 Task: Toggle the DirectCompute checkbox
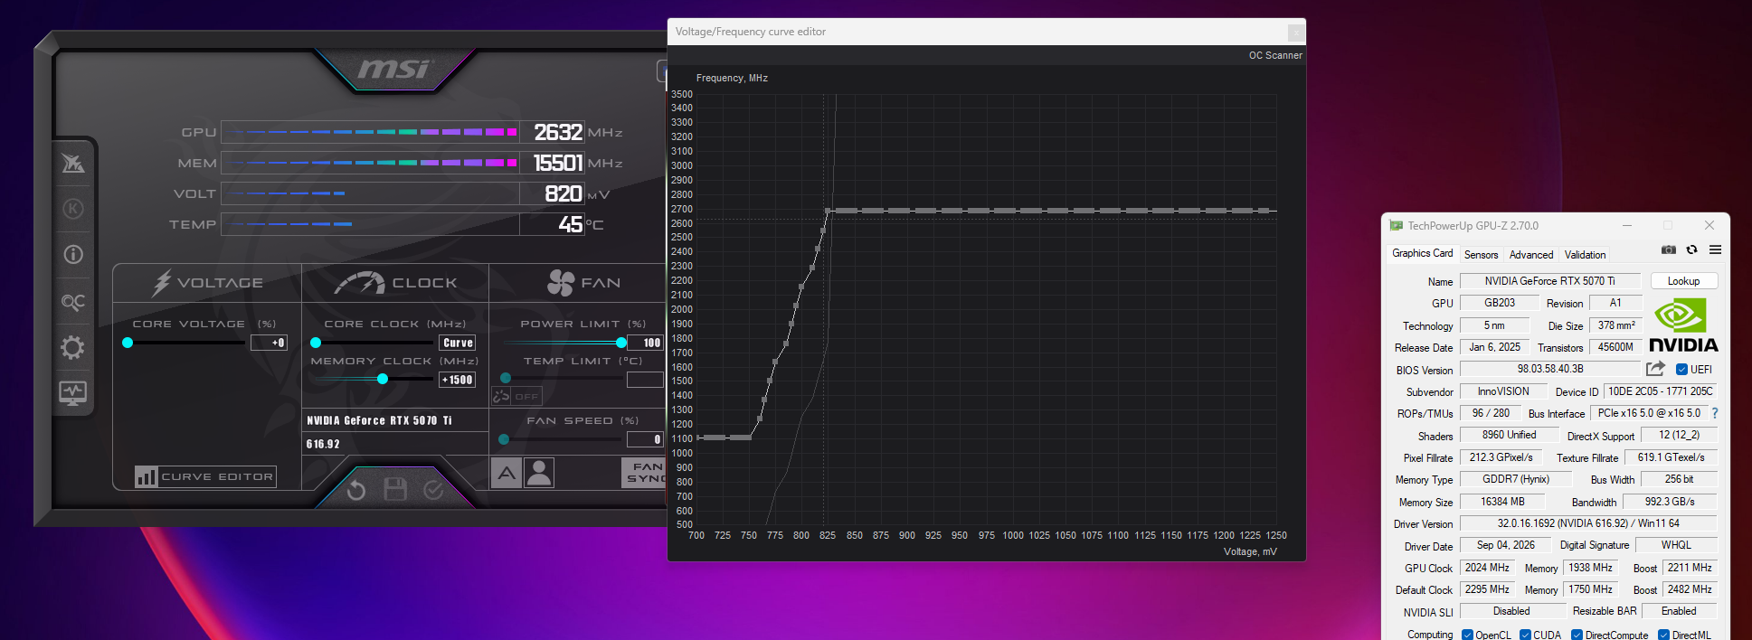[x=1577, y=635]
